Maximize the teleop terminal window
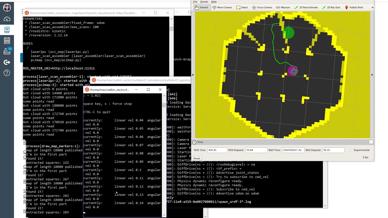Image resolution: width=388 pixels, height=218 pixels. click(x=148, y=90)
